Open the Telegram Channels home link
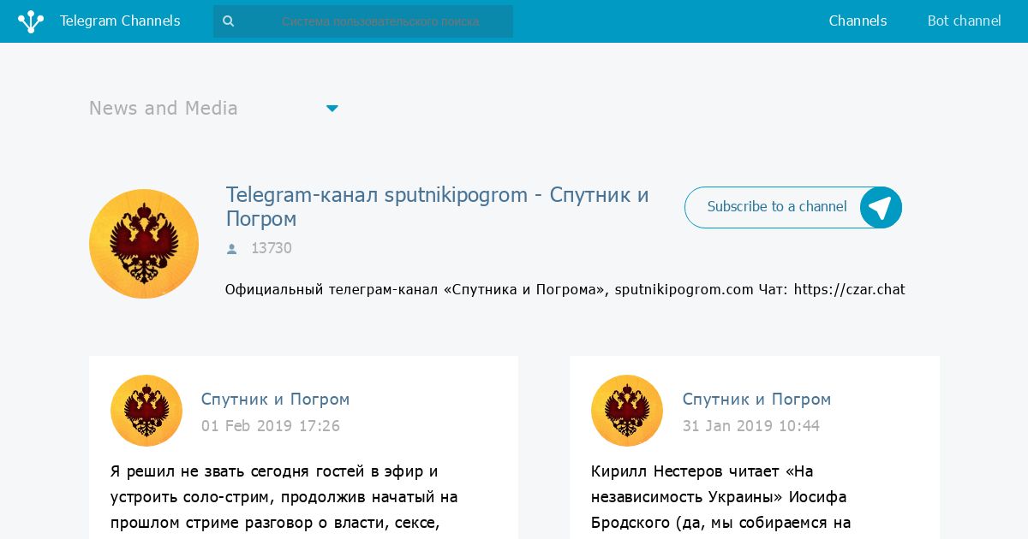1028x539 pixels. 120,21
